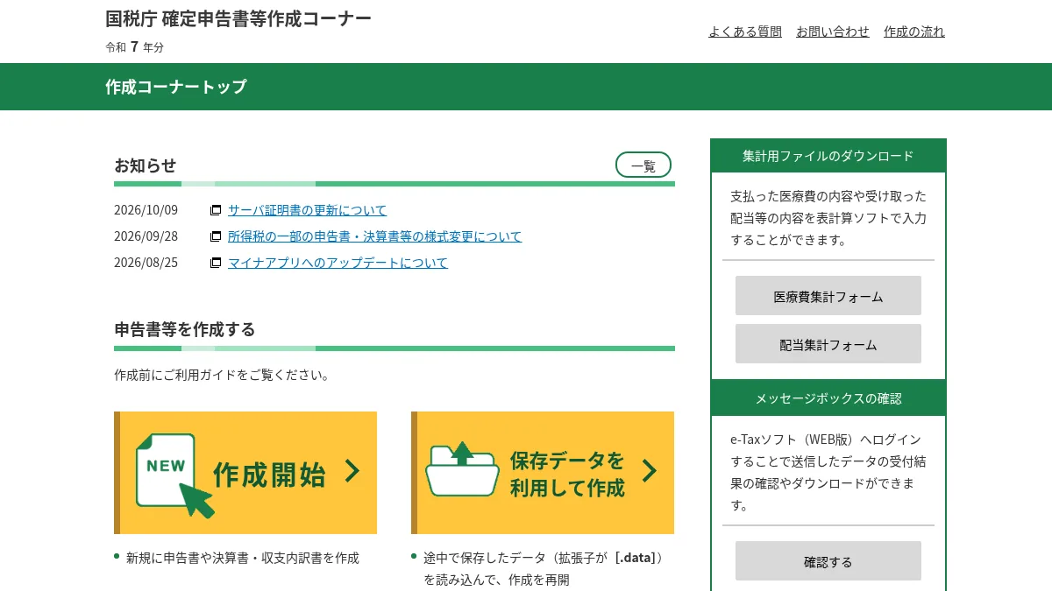Open 作成の流れ link in header
The image size is (1052, 591).
tap(914, 32)
